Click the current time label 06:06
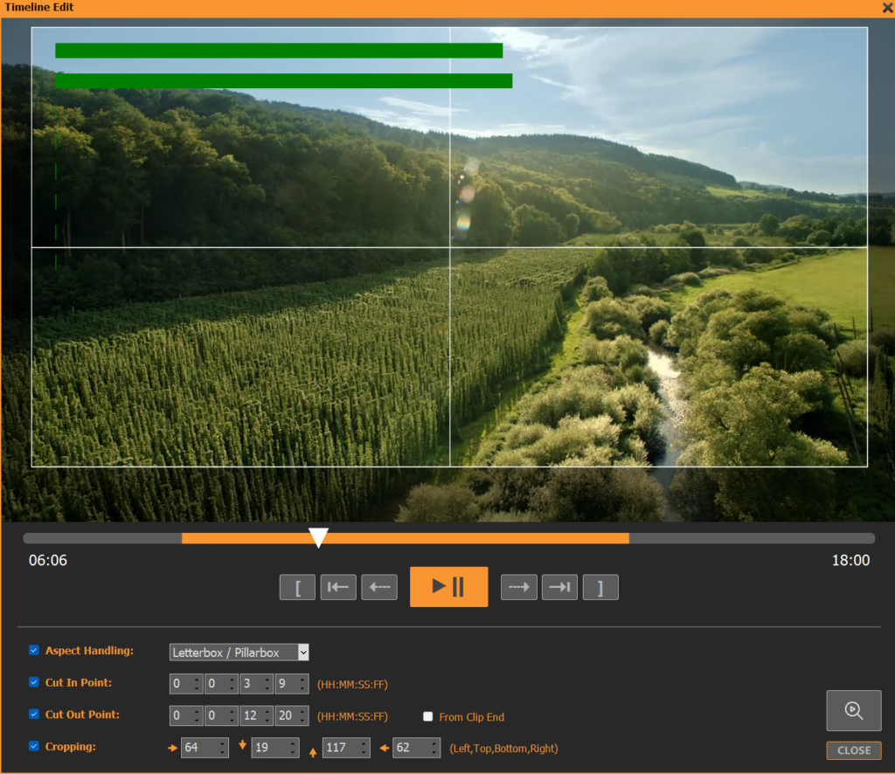Viewport: 895px width, 774px height. point(48,560)
